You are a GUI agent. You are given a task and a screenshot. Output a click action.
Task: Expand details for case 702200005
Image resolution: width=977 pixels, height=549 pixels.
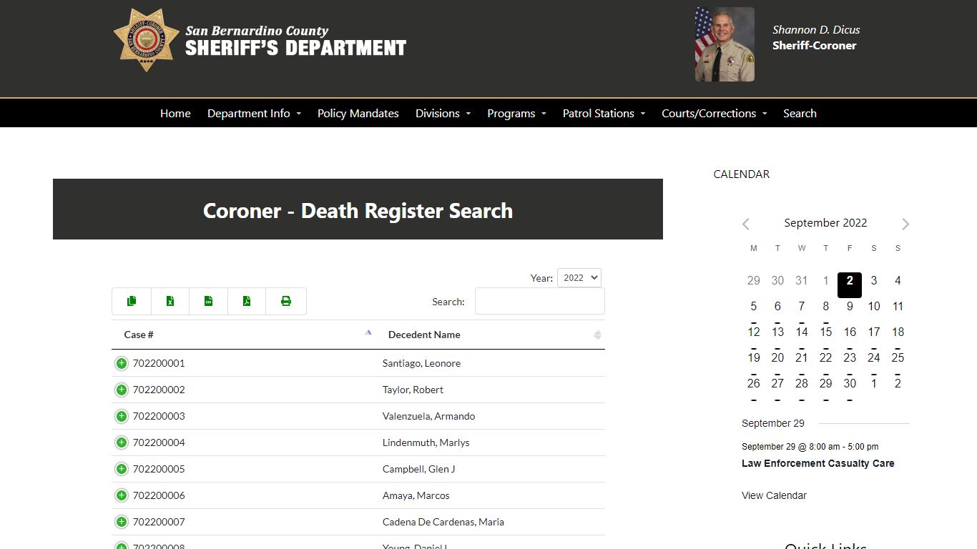(122, 469)
